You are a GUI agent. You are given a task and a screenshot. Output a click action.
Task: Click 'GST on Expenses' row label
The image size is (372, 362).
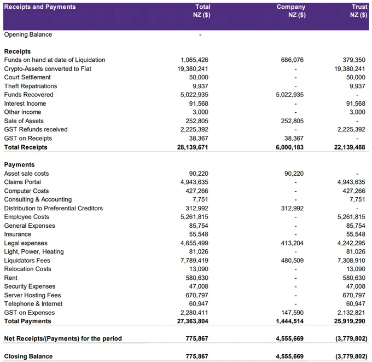coord(30,313)
